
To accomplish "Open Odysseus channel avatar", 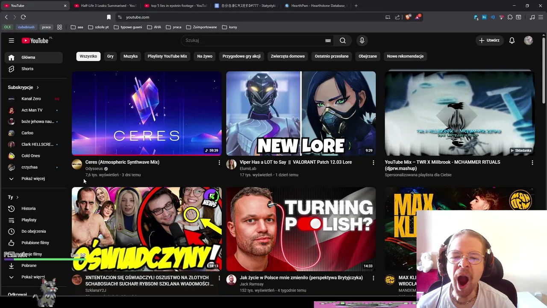I will pyautogui.click(x=77, y=165).
